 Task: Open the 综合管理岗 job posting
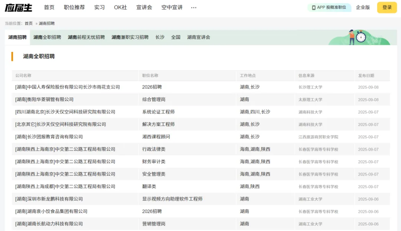pyautogui.click(x=154, y=99)
